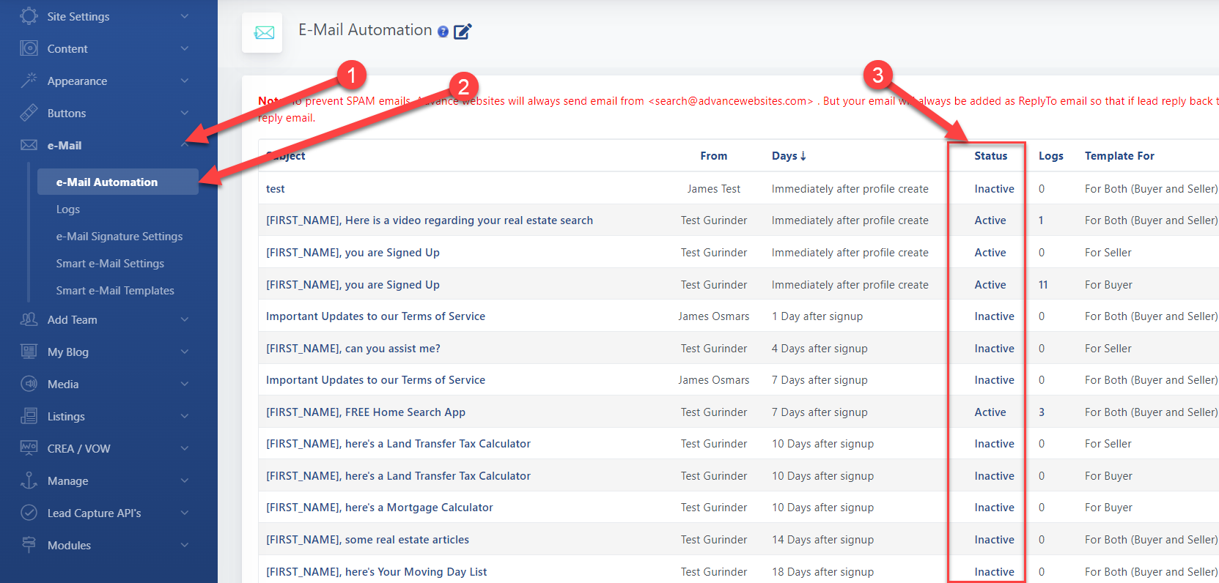Click the Lead Capture API's checkmark icon
Screen dimensions: 1219x583
(29, 513)
